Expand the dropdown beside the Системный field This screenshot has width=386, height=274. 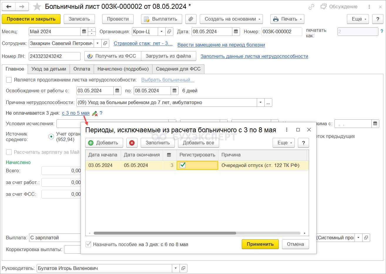358,238
